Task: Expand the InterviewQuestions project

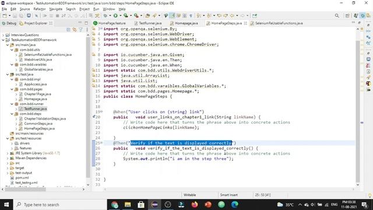Action: tap(3, 35)
